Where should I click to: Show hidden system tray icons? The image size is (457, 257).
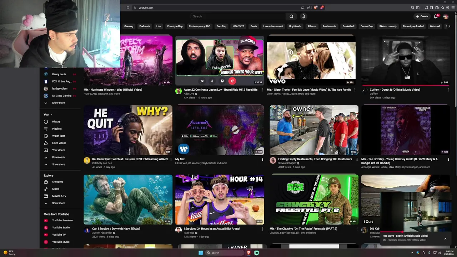[x=412, y=253]
